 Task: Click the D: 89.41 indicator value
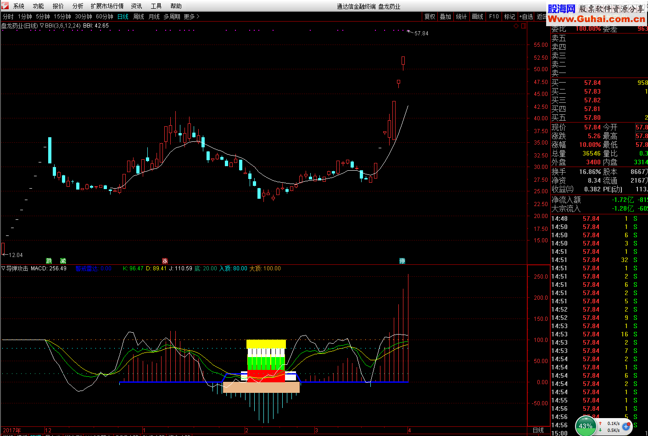coord(156,268)
